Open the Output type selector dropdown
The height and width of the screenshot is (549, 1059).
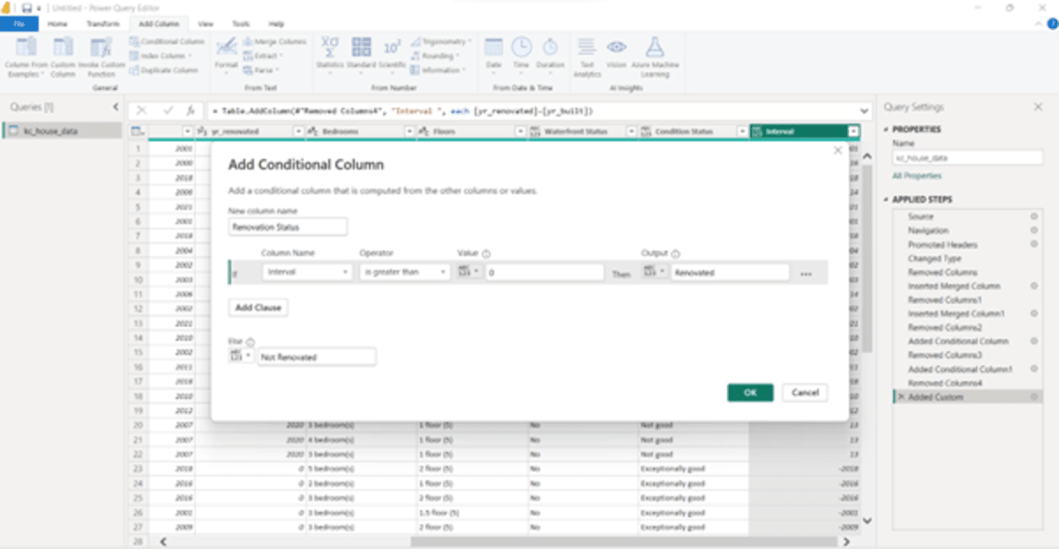tap(656, 273)
